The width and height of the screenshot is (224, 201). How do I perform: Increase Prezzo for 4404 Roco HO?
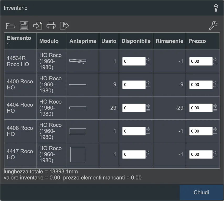point(215,106)
